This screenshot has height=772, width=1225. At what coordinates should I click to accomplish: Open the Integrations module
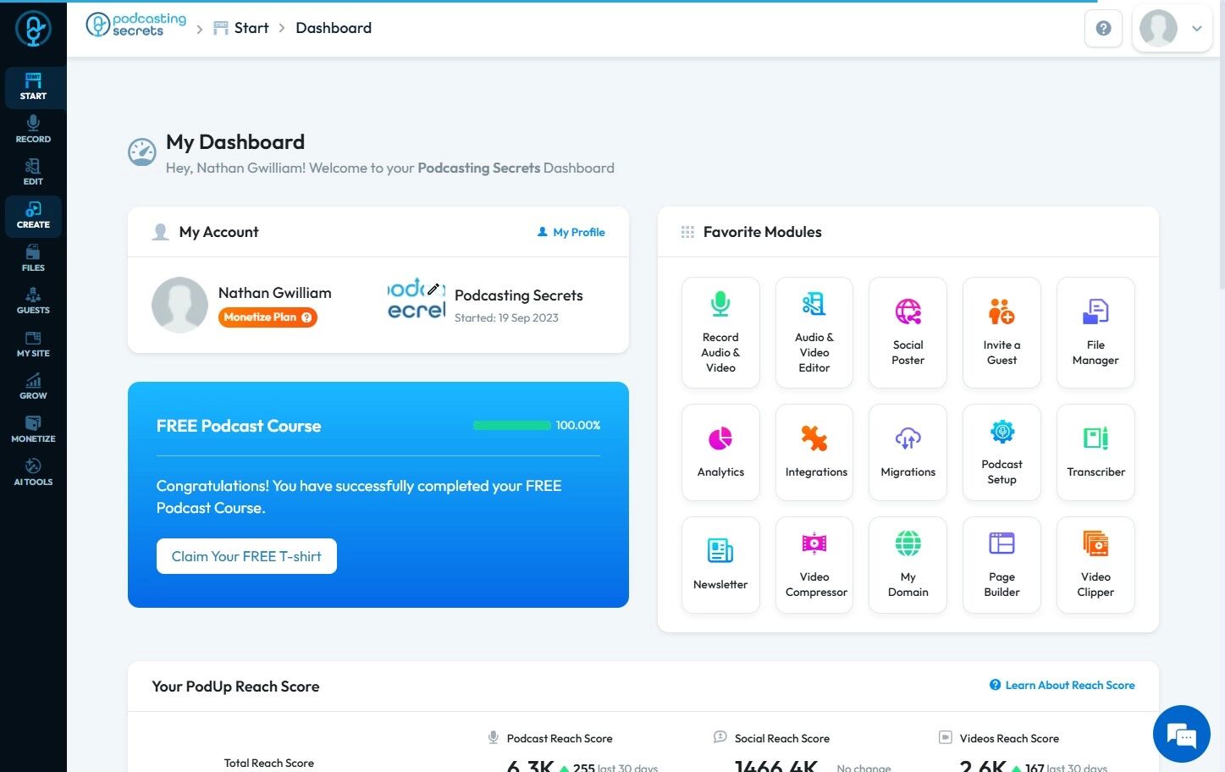coord(814,452)
